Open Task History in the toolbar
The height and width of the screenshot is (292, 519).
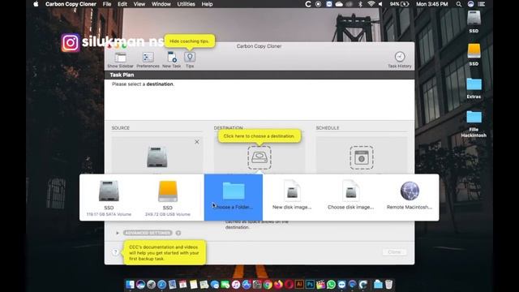pos(400,57)
